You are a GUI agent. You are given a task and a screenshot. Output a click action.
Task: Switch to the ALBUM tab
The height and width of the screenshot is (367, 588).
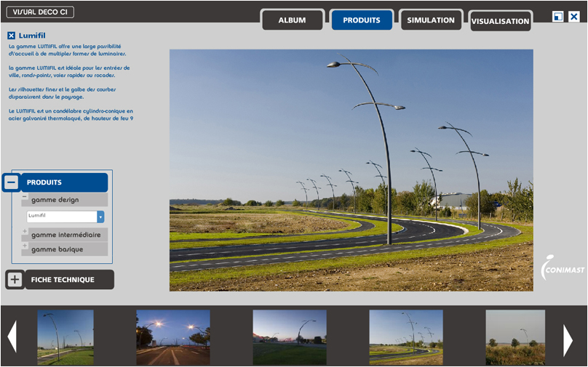[x=292, y=20]
